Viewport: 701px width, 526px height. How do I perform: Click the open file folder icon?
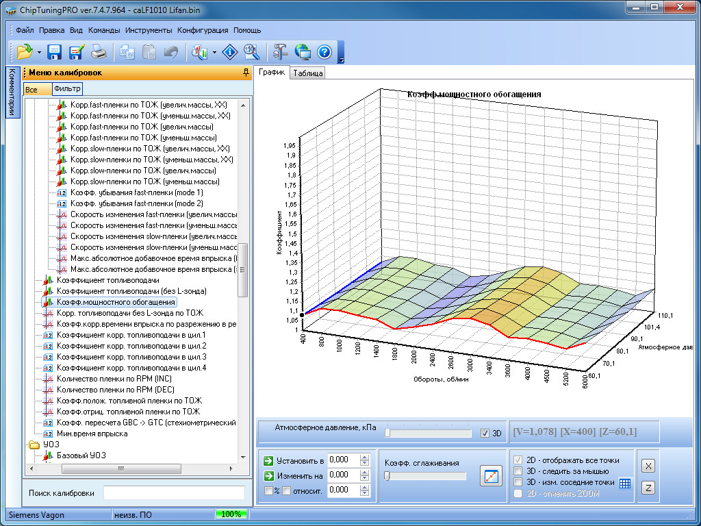point(25,51)
